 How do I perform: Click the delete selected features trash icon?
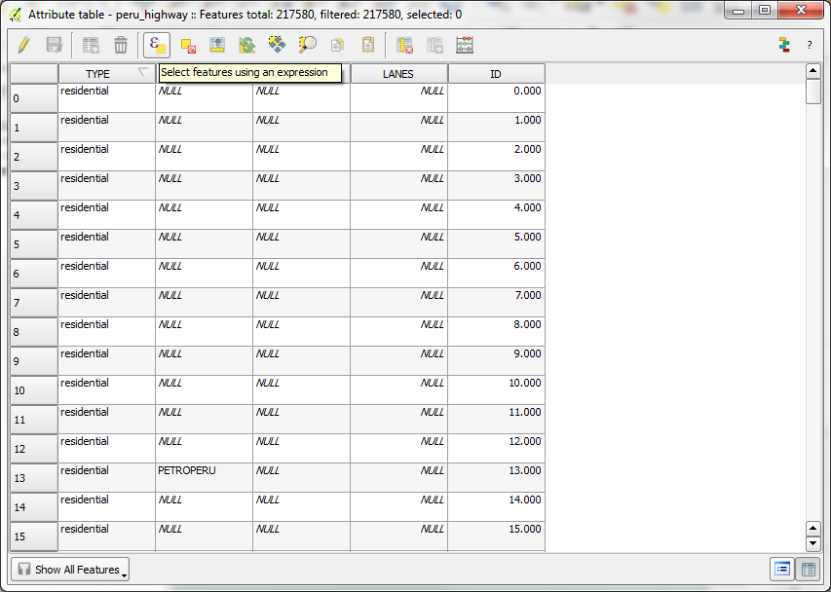pos(121,45)
